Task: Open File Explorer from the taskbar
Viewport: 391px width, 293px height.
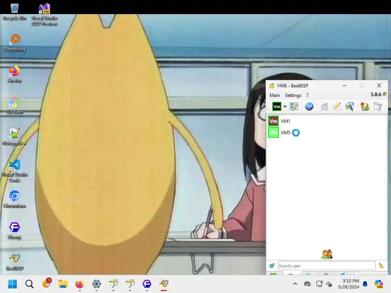Action: [63, 284]
